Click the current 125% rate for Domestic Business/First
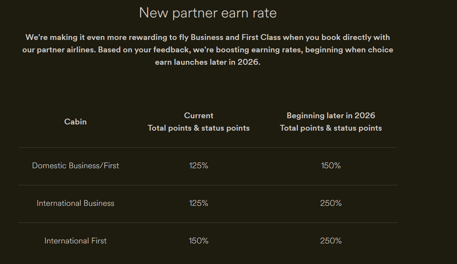Screen dimensions: 457x264 199,166
